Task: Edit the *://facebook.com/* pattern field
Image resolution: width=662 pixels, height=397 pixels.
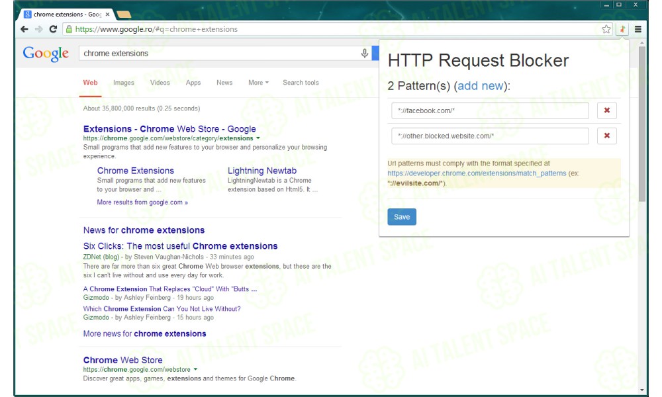Action: click(x=490, y=110)
